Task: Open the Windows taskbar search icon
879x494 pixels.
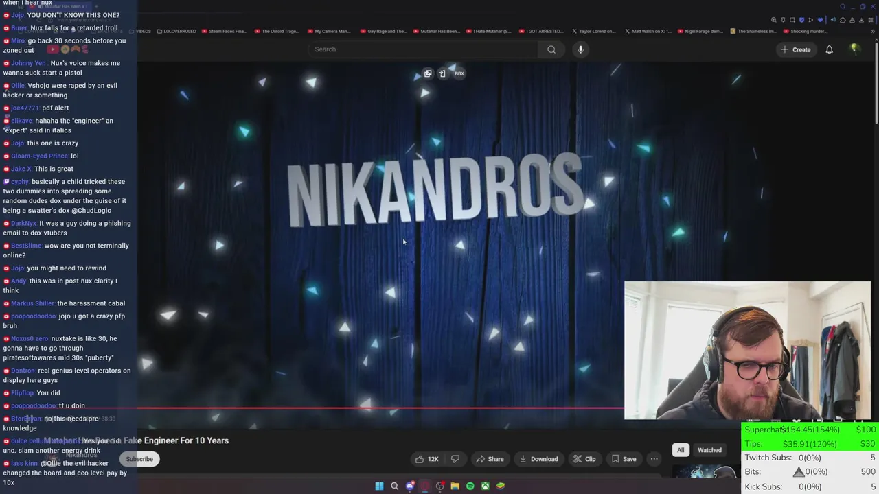Action: (394, 486)
